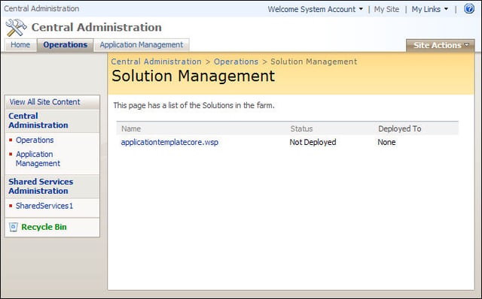
Task: Open View All Site Content
Action: coord(44,102)
